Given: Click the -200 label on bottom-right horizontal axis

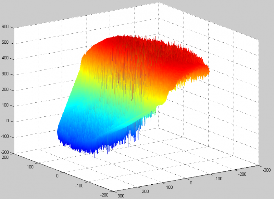Looking at the screenshot, I should coord(242,174).
